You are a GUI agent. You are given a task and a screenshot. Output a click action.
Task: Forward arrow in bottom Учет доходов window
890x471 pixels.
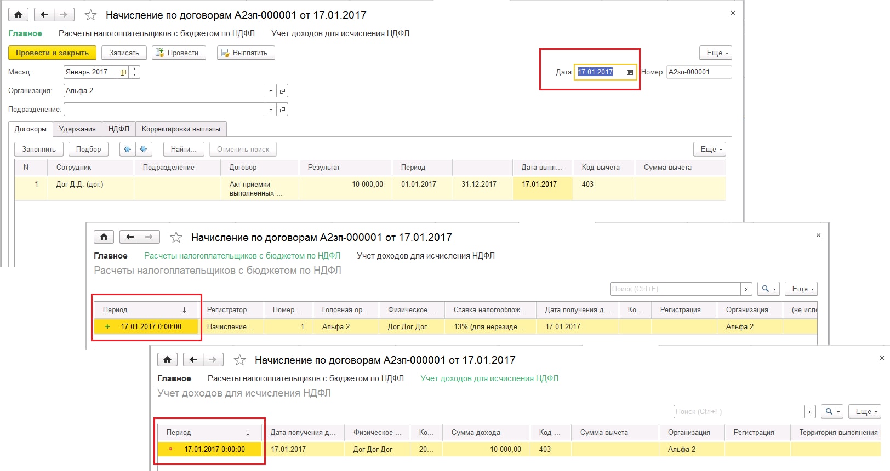coord(213,360)
